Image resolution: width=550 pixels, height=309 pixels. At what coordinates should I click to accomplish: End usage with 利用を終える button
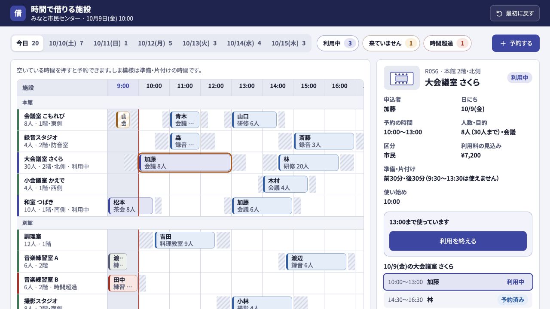458,241
